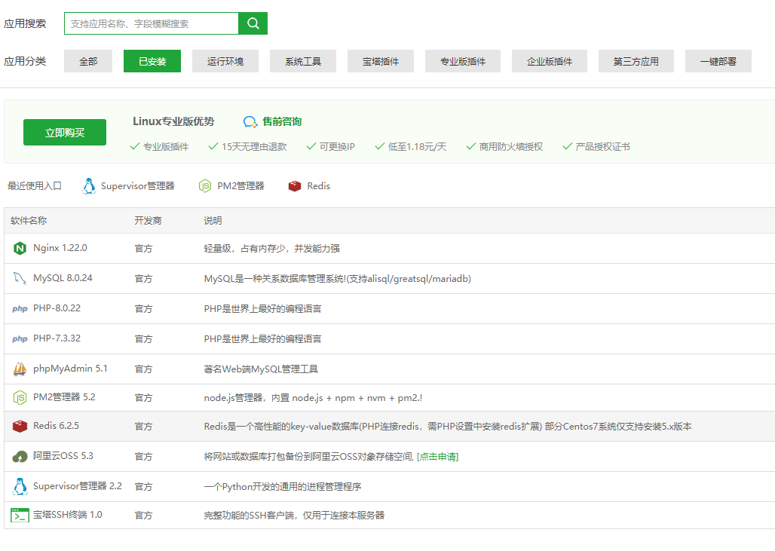Open phpMyAdmin 5.1 entry
The height and width of the screenshot is (551, 775).
point(70,369)
